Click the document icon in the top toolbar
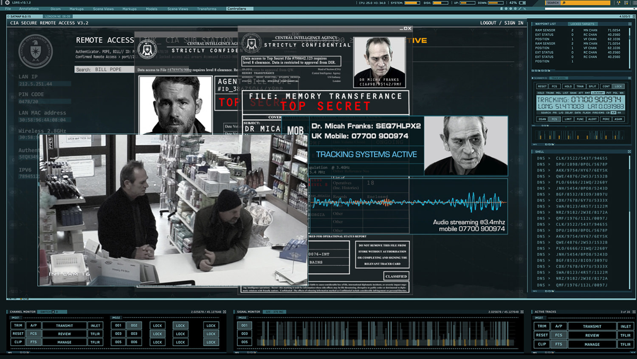This screenshot has width=637, height=359. click(x=502, y=8)
